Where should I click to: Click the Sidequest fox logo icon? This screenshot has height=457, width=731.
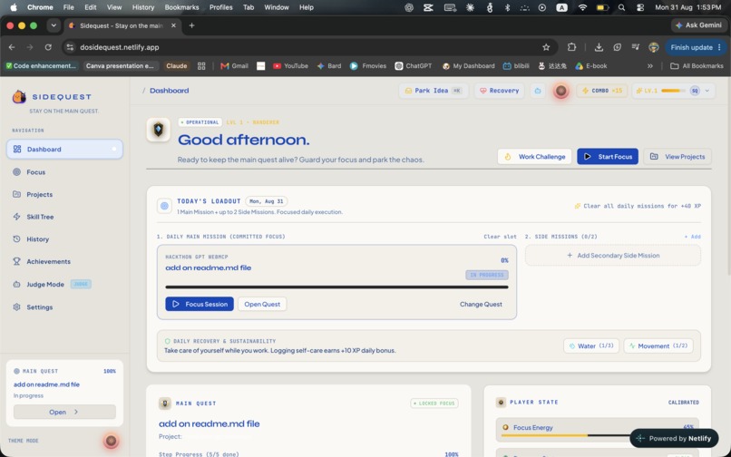19,96
